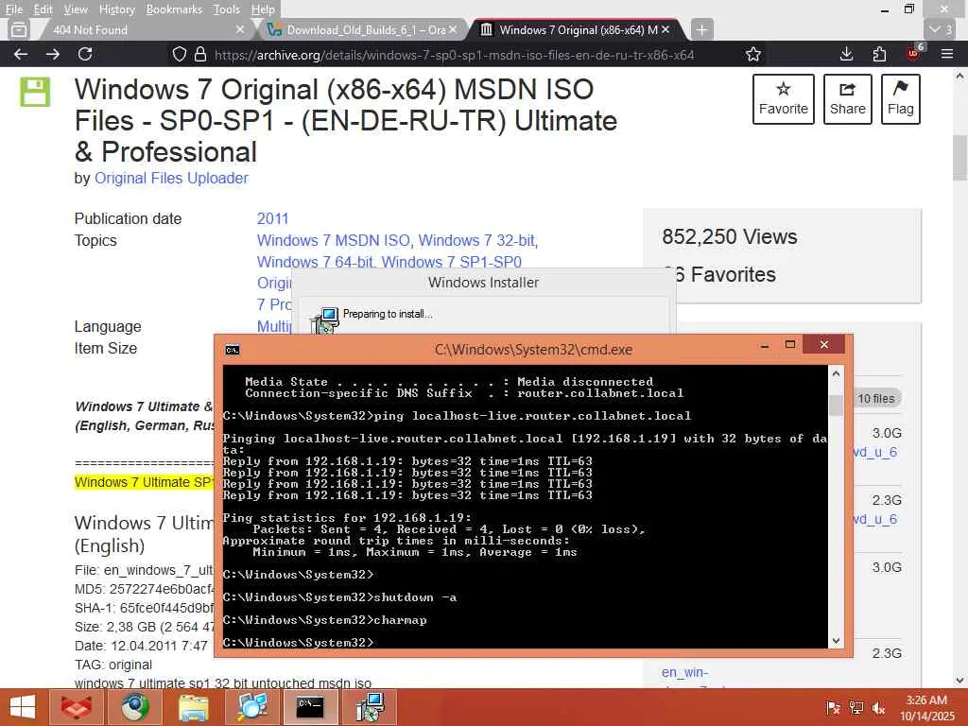Open File Explorer from the taskbar
968x726 pixels.
(x=193, y=707)
